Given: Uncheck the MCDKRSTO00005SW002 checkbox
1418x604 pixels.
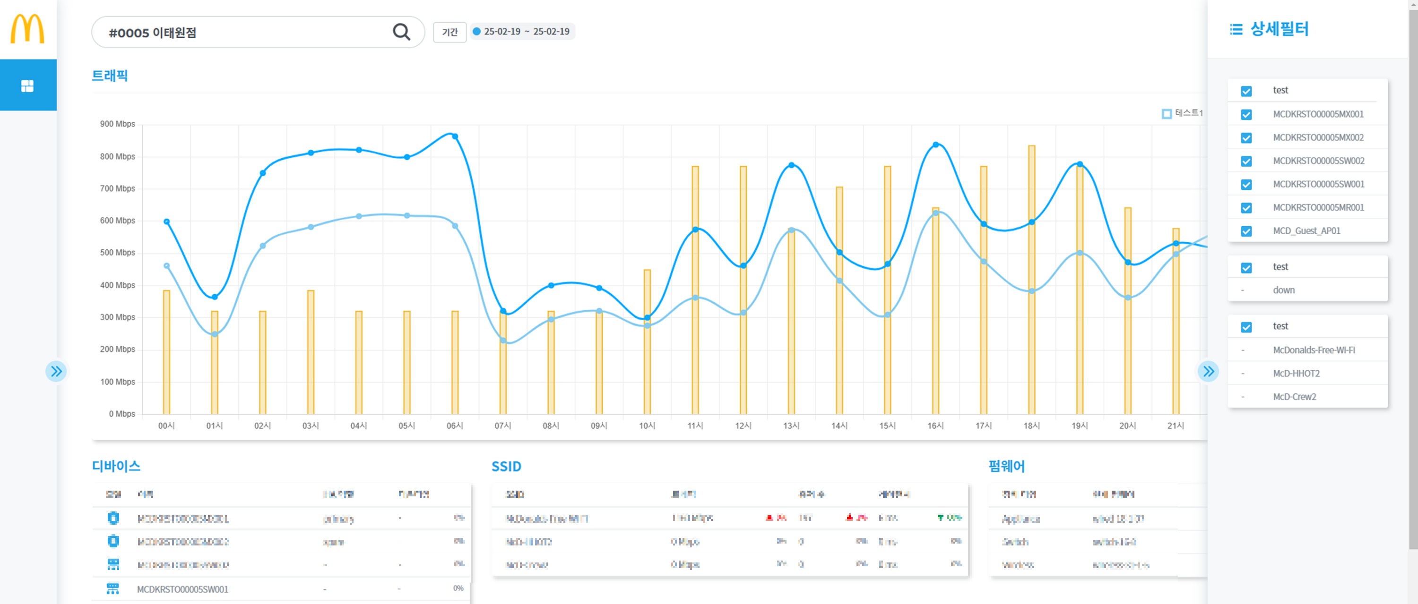Looking at the screenshot, I should click(x=1246, y=161).
